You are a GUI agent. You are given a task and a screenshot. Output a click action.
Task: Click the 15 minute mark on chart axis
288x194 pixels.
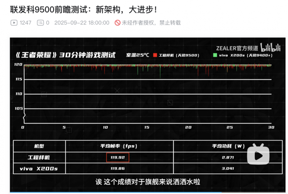[147, 127]
